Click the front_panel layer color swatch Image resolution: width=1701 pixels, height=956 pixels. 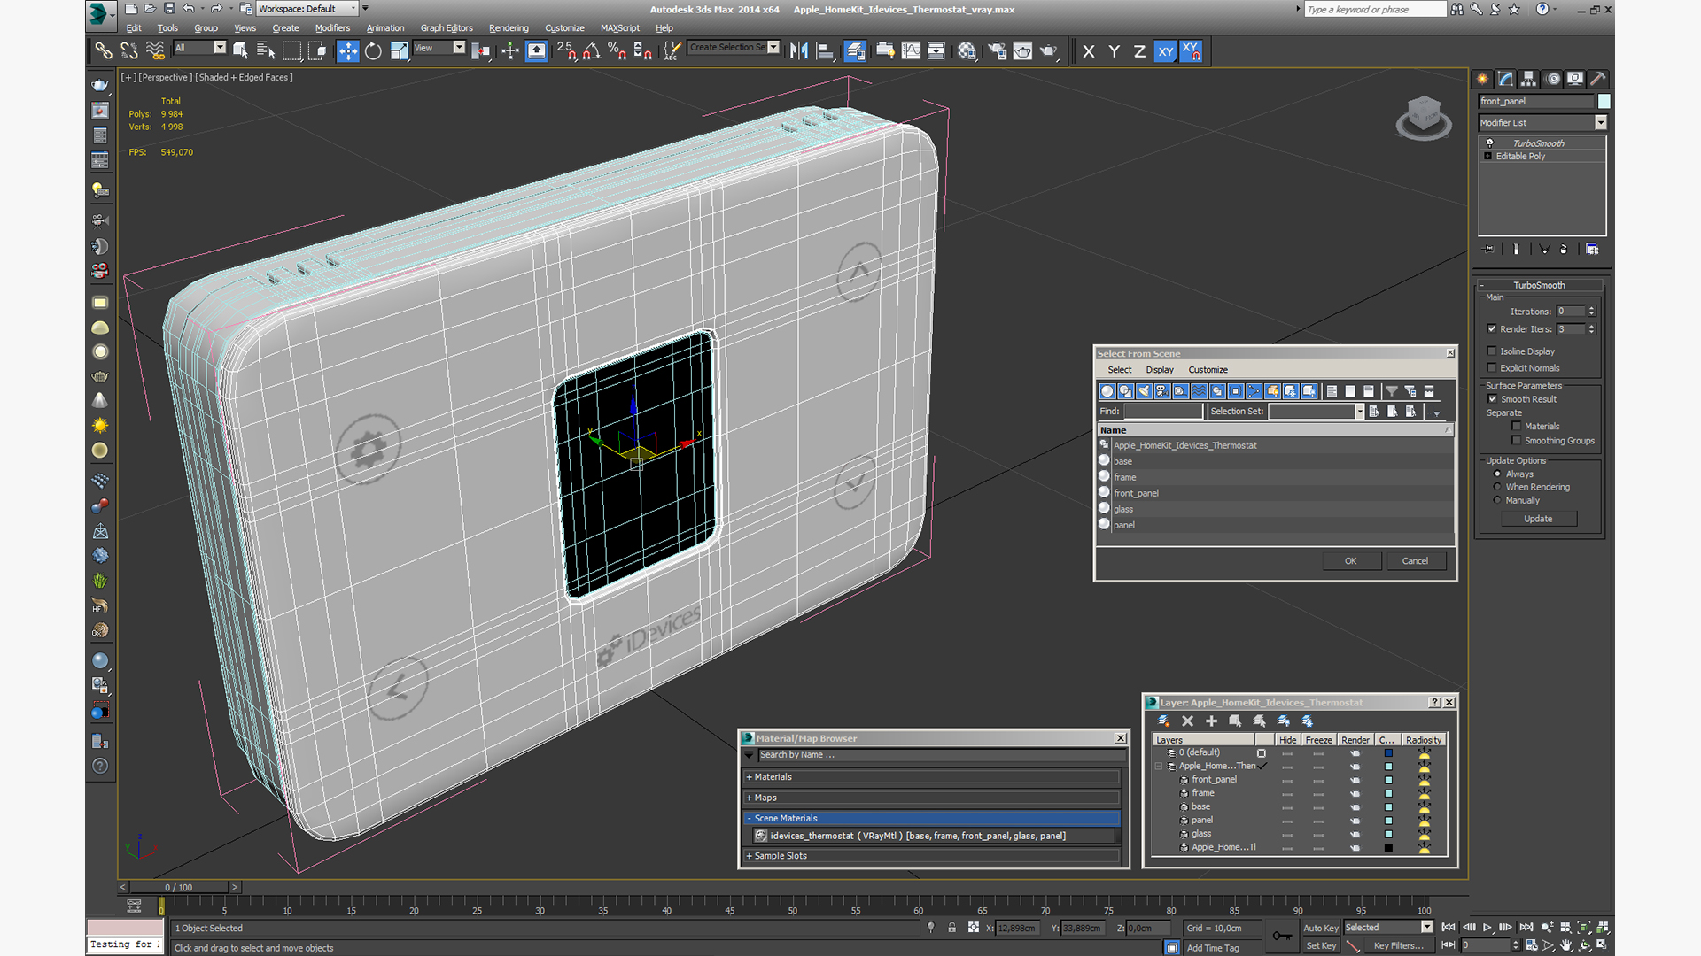(x=1388, y=781)
